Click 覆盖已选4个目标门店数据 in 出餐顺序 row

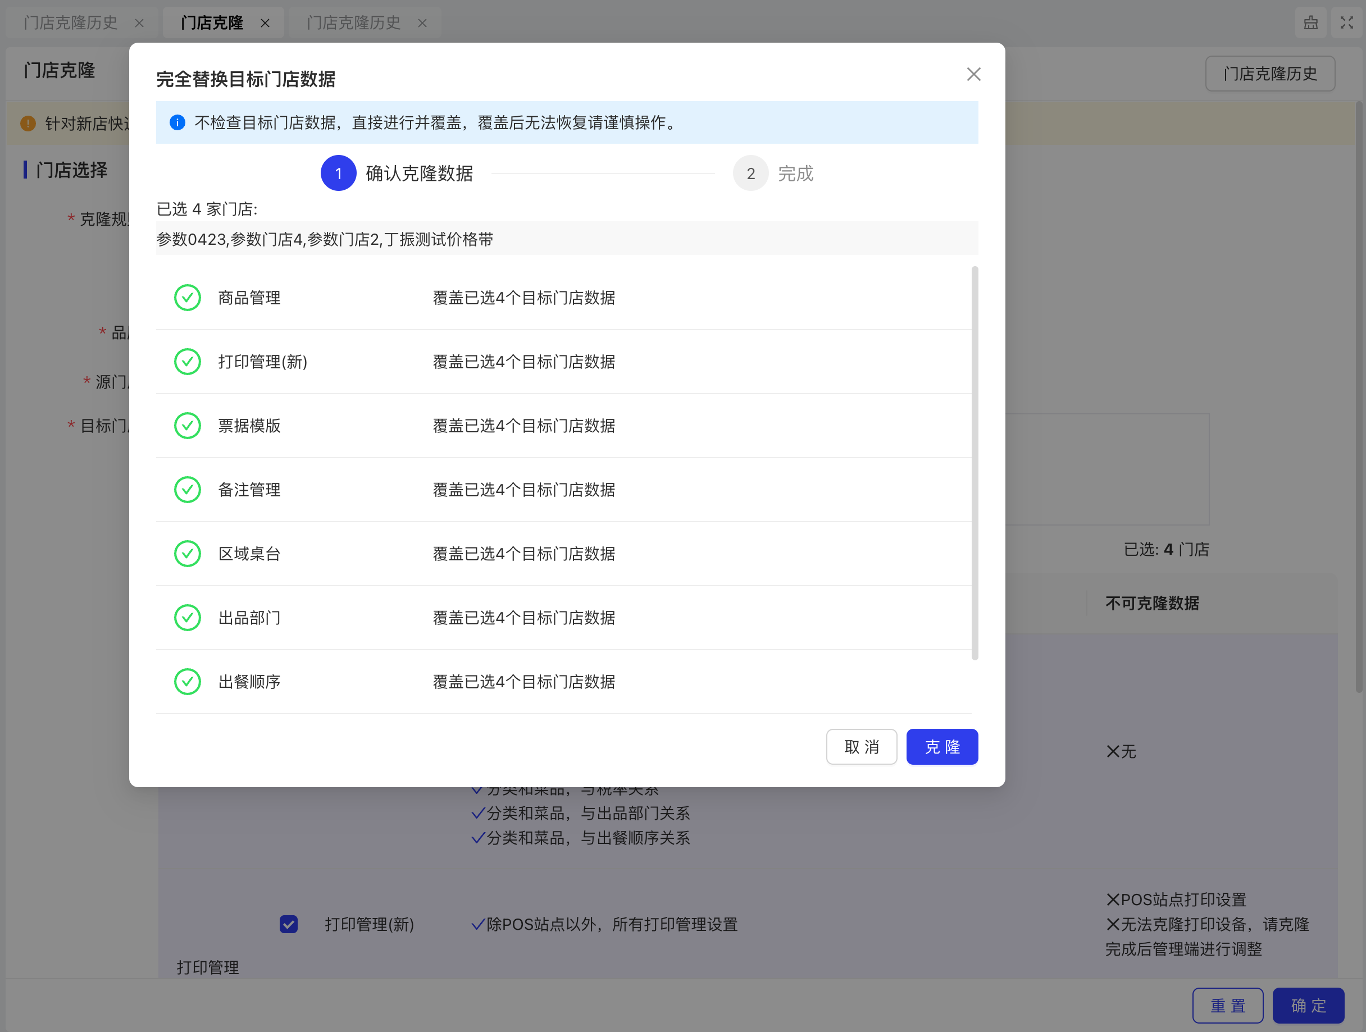point(523,682)
